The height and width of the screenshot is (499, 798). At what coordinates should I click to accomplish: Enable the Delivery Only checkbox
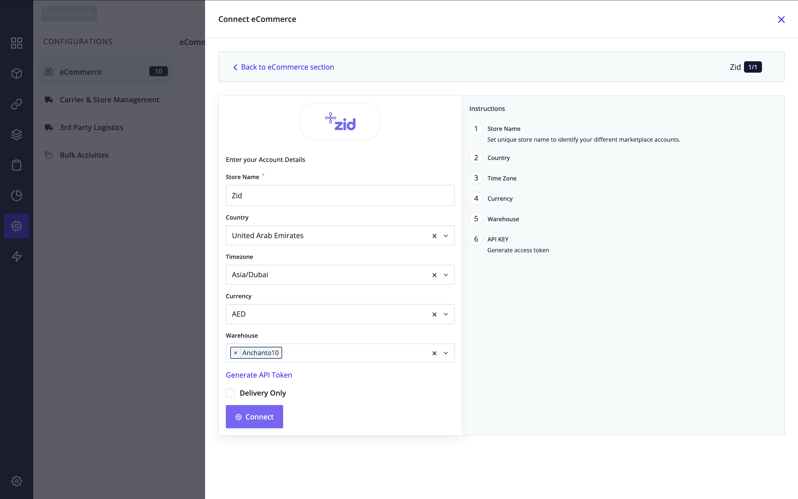tap(230, 393)
